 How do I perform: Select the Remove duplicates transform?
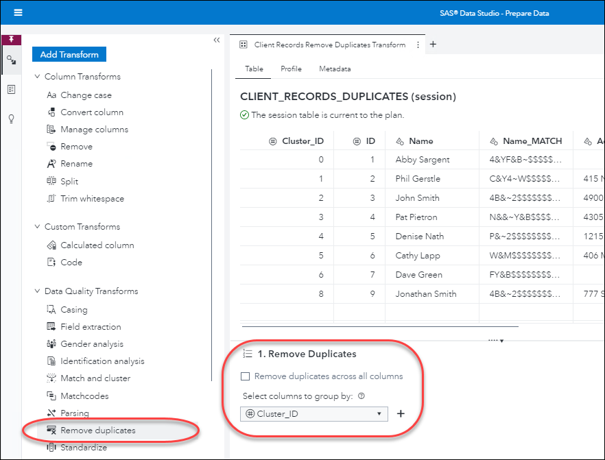[x=97, y=431]
